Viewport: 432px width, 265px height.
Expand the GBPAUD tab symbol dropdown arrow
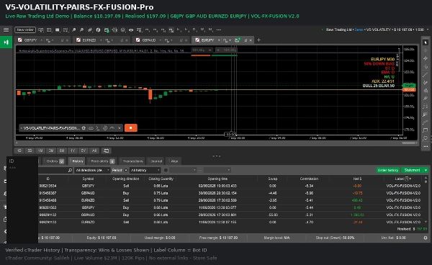pyautogui.click(x=161, y=40)
